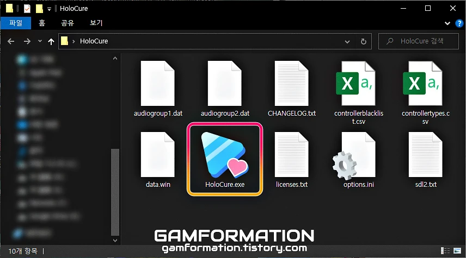Click the navigation pane scrollbar thumb
The height and width of the screenshot is (258, 466).
tap(115, 192)
